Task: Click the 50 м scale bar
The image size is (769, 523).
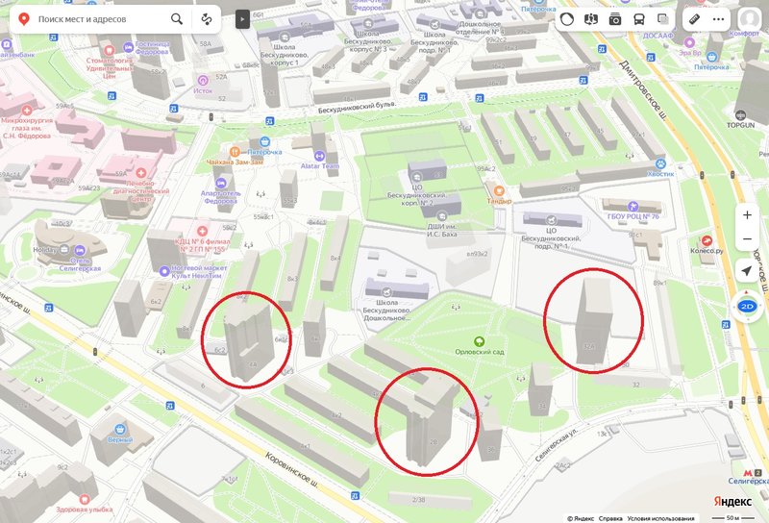Action: 733,518
